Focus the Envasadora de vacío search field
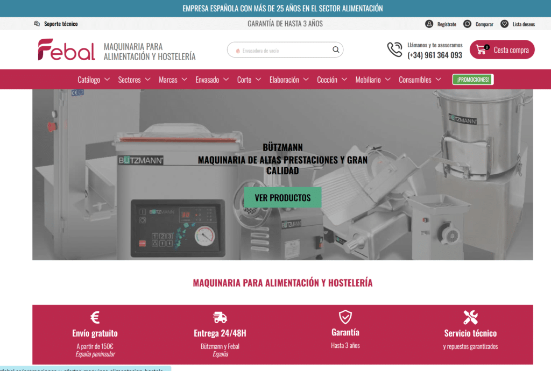Image resolution: width=551 pixels, height=371 pixels. tap(285, 50)
